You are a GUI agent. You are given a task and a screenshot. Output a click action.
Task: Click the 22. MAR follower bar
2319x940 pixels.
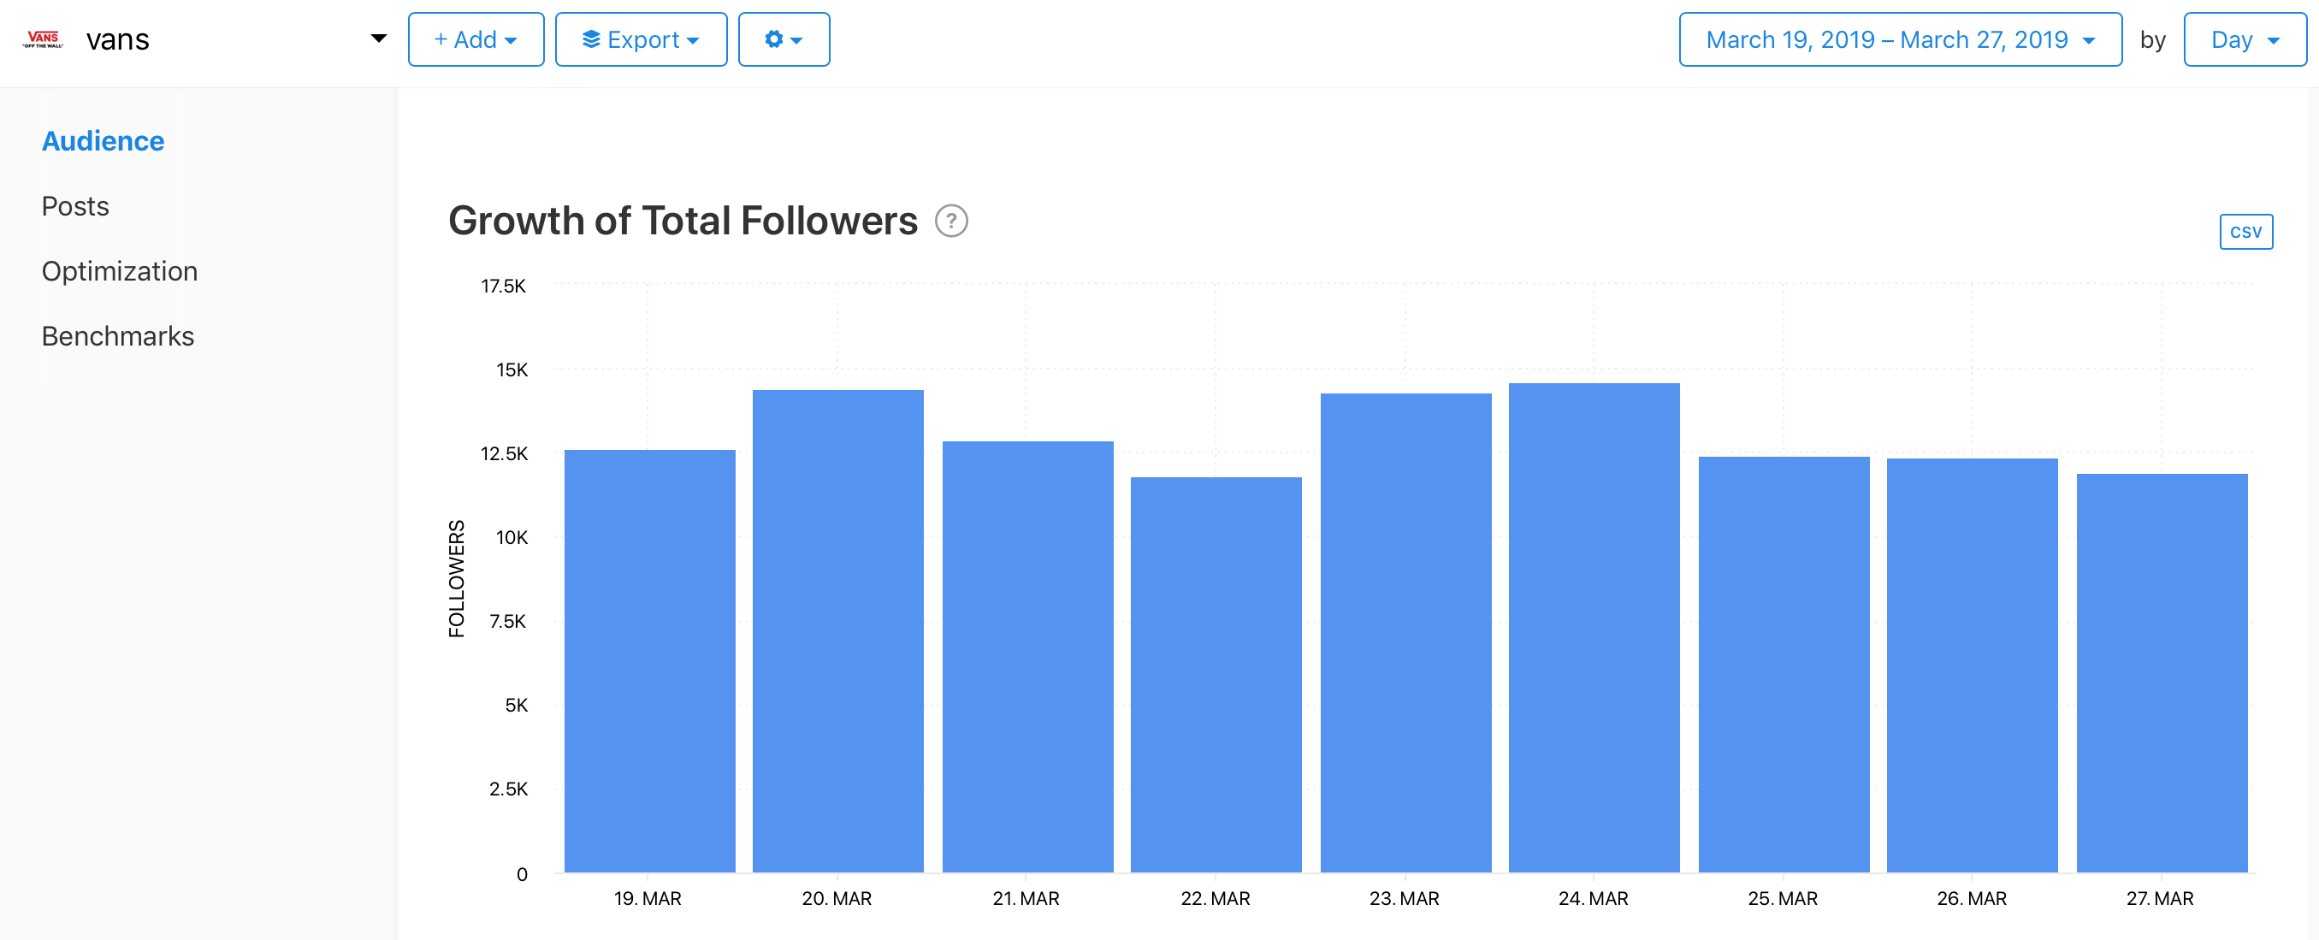pyautogui.click(x=1216, y=674)
